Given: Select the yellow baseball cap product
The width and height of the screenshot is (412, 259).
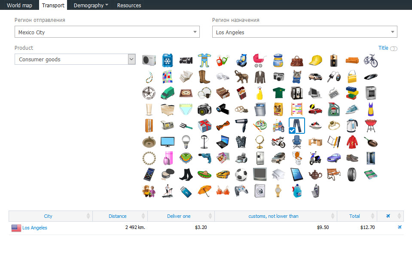Looking at the screenshot, I should [315, 60].
